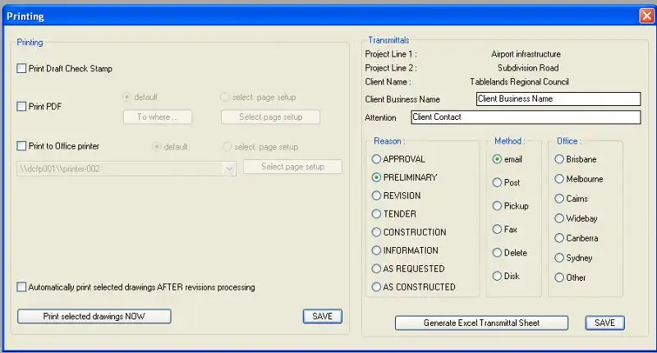Viewport: 657px width, 353px height.
Task: Click the Subdivision Road project text
Action: [528, 68]
